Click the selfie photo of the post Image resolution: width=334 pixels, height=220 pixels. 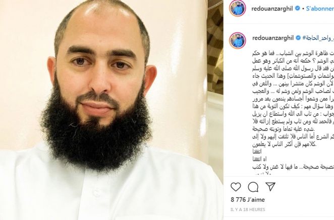[x=104, y=110]
